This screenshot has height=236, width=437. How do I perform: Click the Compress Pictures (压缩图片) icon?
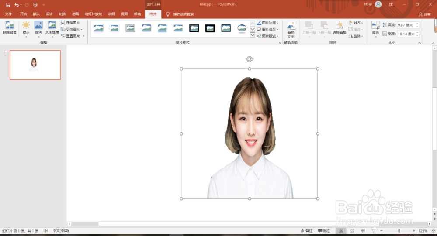(70, 23)
